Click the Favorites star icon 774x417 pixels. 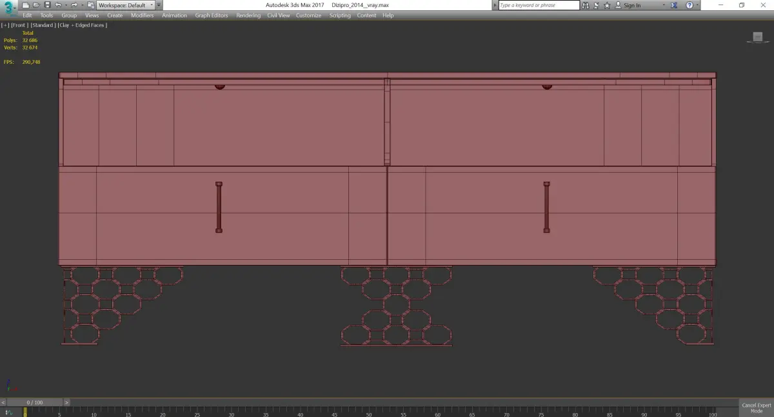point(606,5)
